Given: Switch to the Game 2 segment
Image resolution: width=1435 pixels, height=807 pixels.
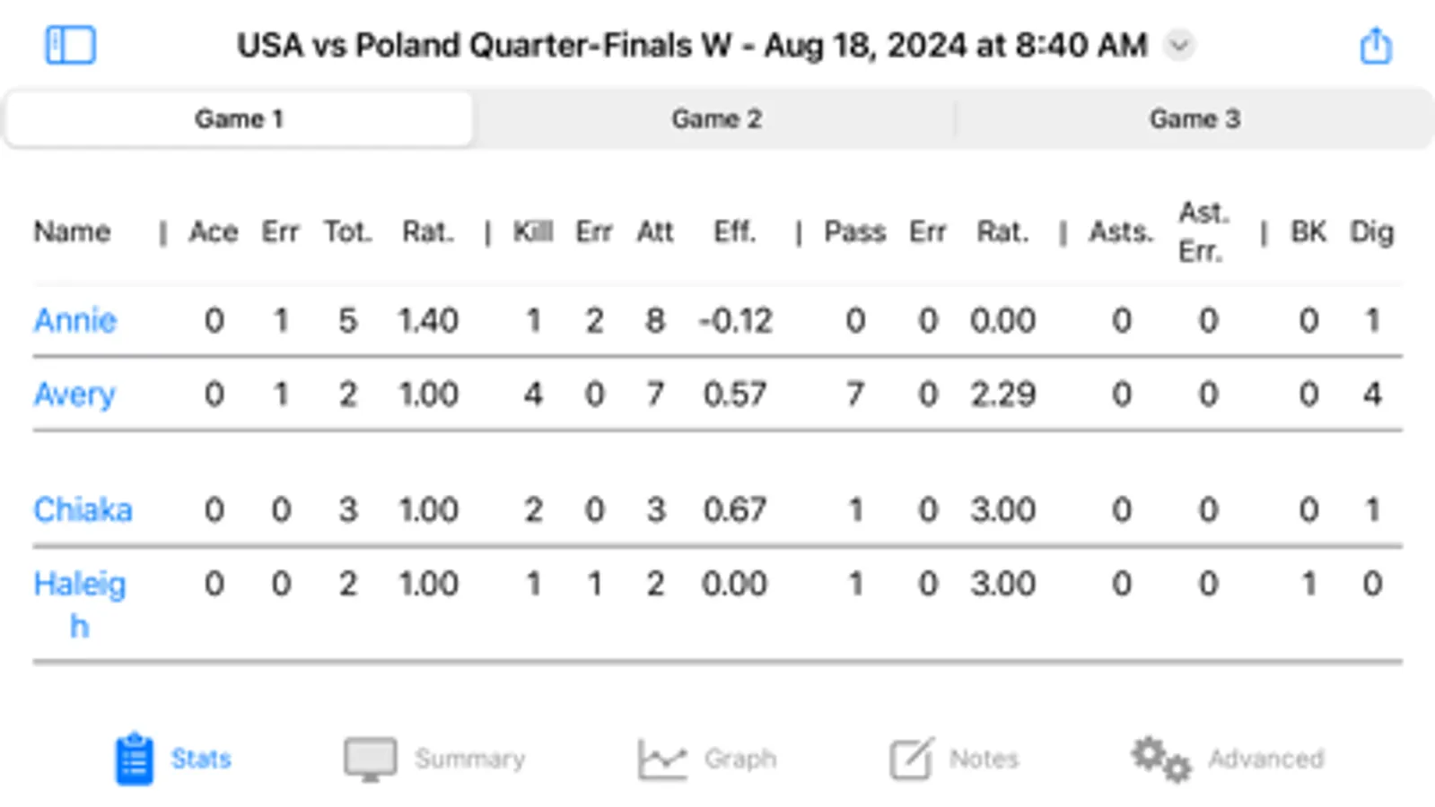Looking at the screenshot, I should 716,119.
